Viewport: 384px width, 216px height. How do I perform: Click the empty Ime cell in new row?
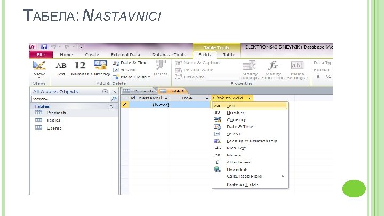coord(190,105)
